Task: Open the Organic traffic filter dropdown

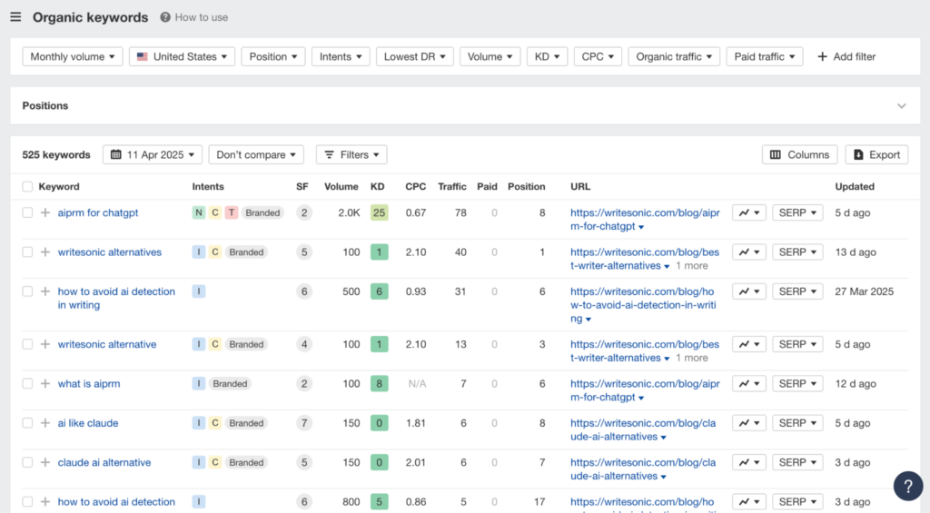Action: 674,56
